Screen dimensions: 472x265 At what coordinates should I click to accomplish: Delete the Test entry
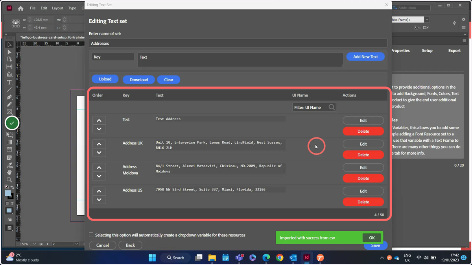click(x=363, y=131)
